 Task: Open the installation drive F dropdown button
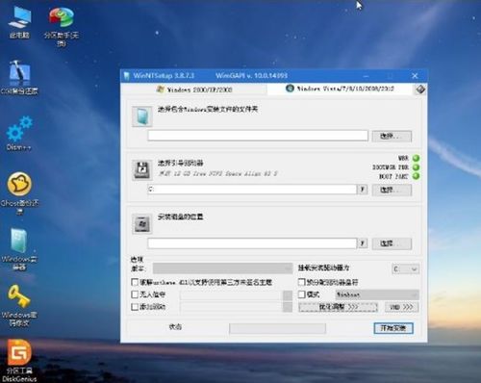pos(363,243)
